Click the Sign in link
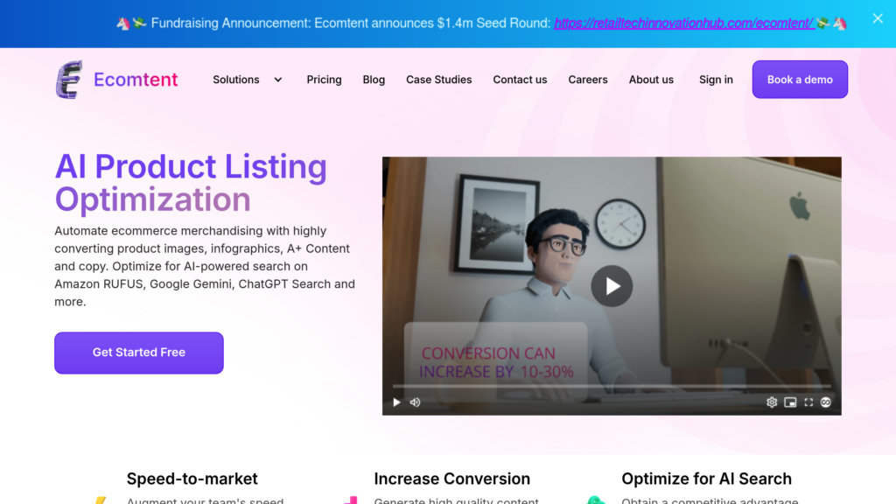896x504 pixels. [716, 80]
